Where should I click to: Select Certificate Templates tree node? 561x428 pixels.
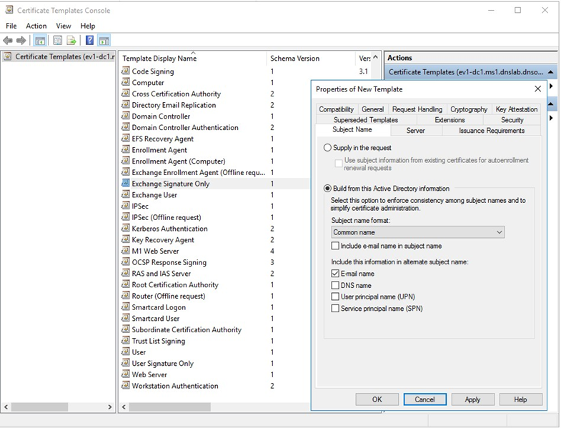60,56
